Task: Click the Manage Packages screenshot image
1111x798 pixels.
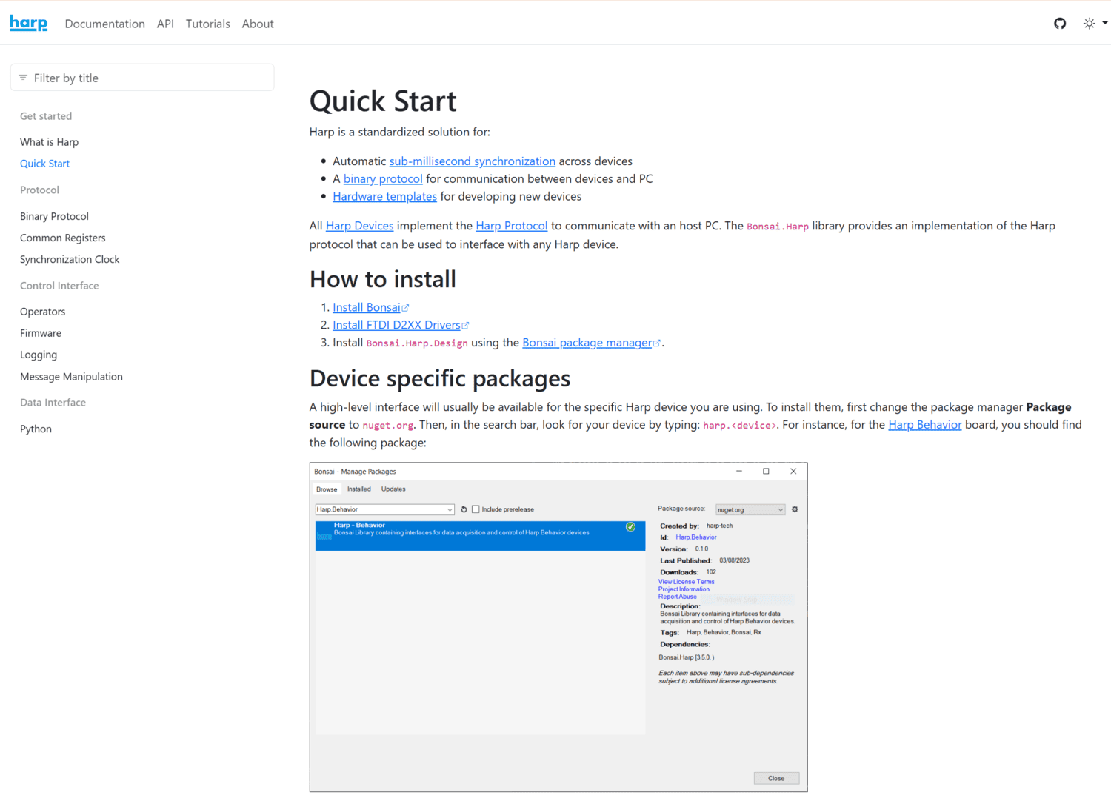Action: point(558,627)
